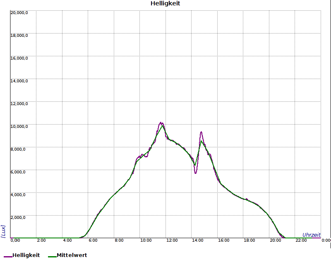Click the 14:00 time tick label
Viewport: 331px width, 269px height.
point(198,240)
